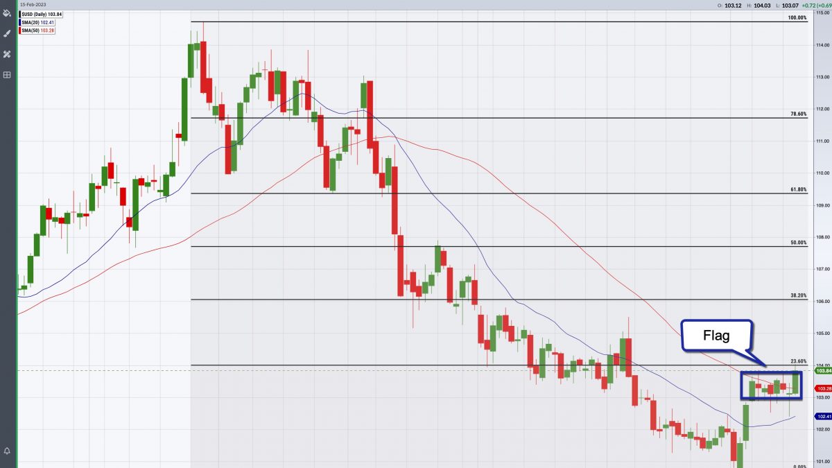The width and height of the screenshot is (832, 468).
Task: Open the grid layout icon
Action: (x=7, y=74)
